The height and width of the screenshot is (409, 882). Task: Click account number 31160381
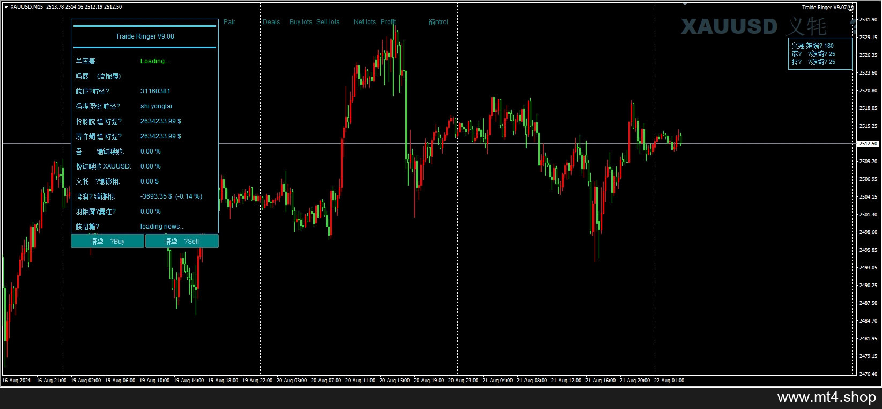(155, 91)
